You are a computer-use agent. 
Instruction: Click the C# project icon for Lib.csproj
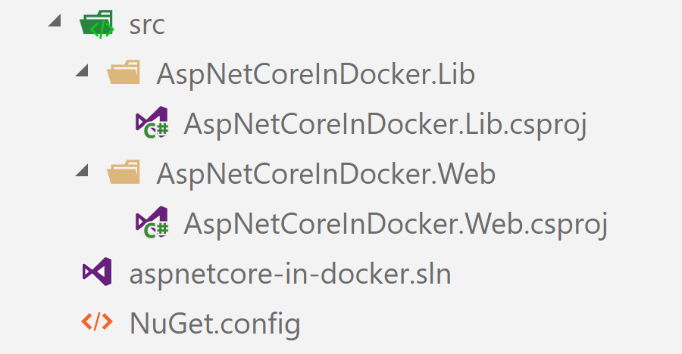point(152,123)
